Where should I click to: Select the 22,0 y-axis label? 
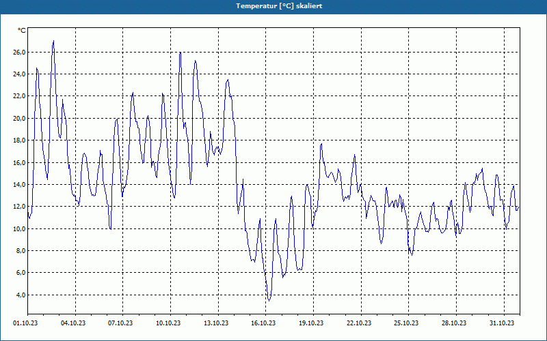coord(19,96)
